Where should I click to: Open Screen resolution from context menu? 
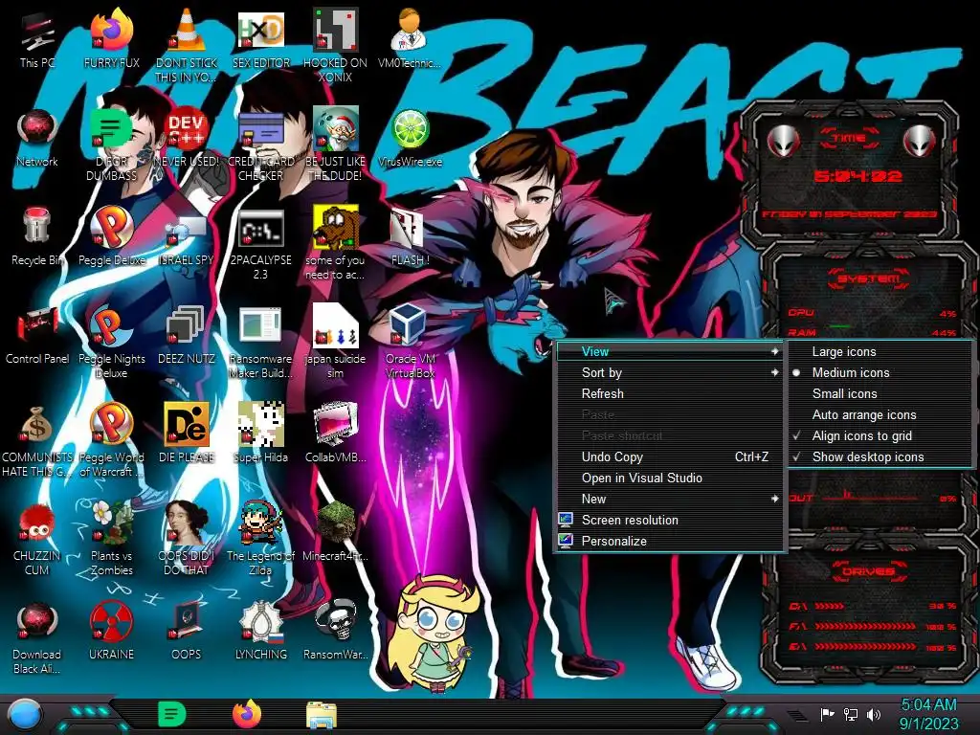point(670,520)
